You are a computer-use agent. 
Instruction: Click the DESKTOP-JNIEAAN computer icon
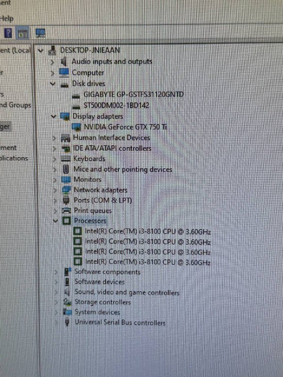pos(52,50)
